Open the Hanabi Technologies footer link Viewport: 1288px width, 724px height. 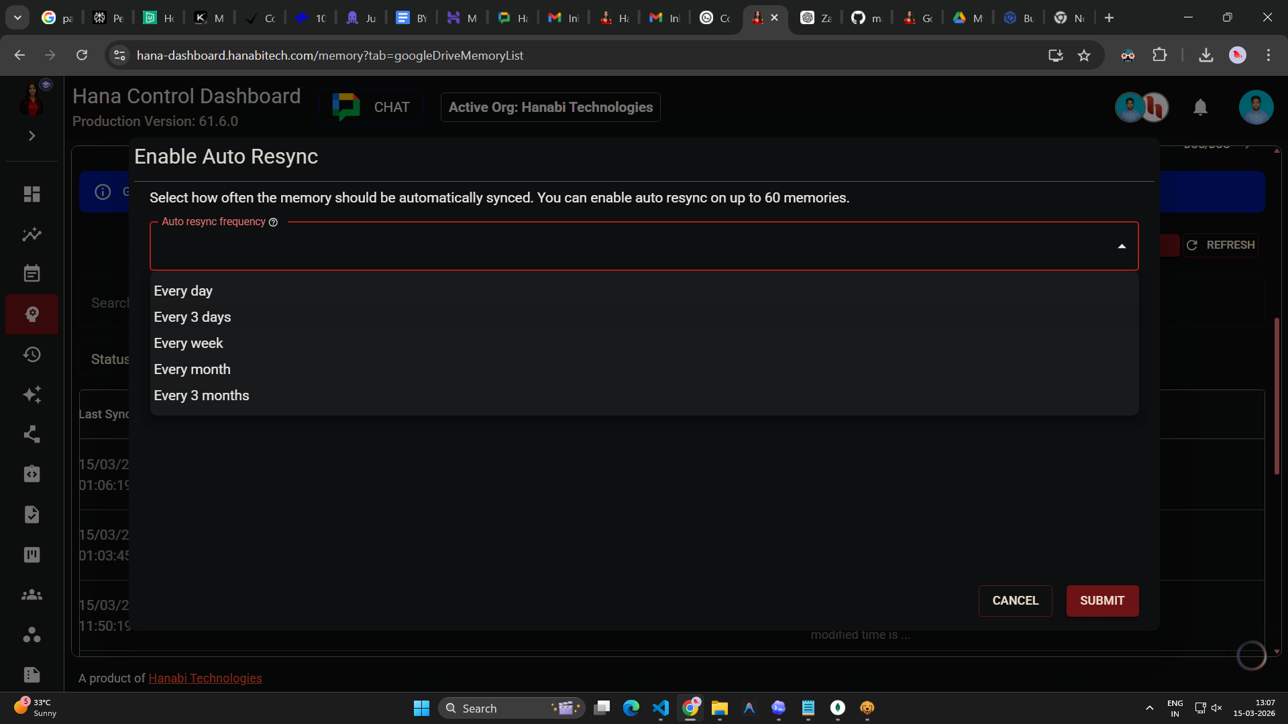pyautogui.click(x=205, y=678)
